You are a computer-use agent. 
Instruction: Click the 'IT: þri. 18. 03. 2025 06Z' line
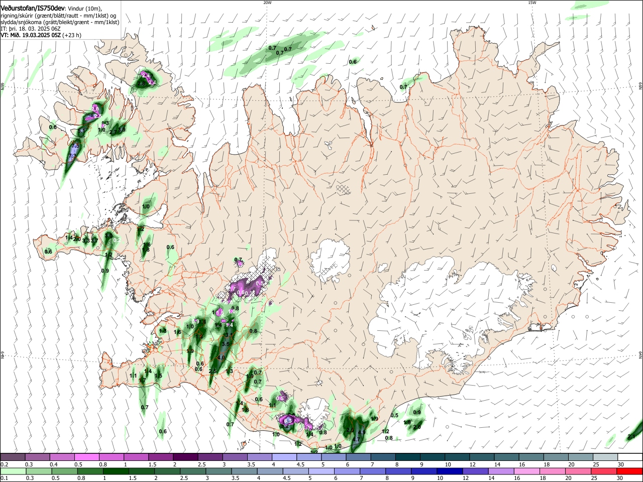tap(31, 29)
